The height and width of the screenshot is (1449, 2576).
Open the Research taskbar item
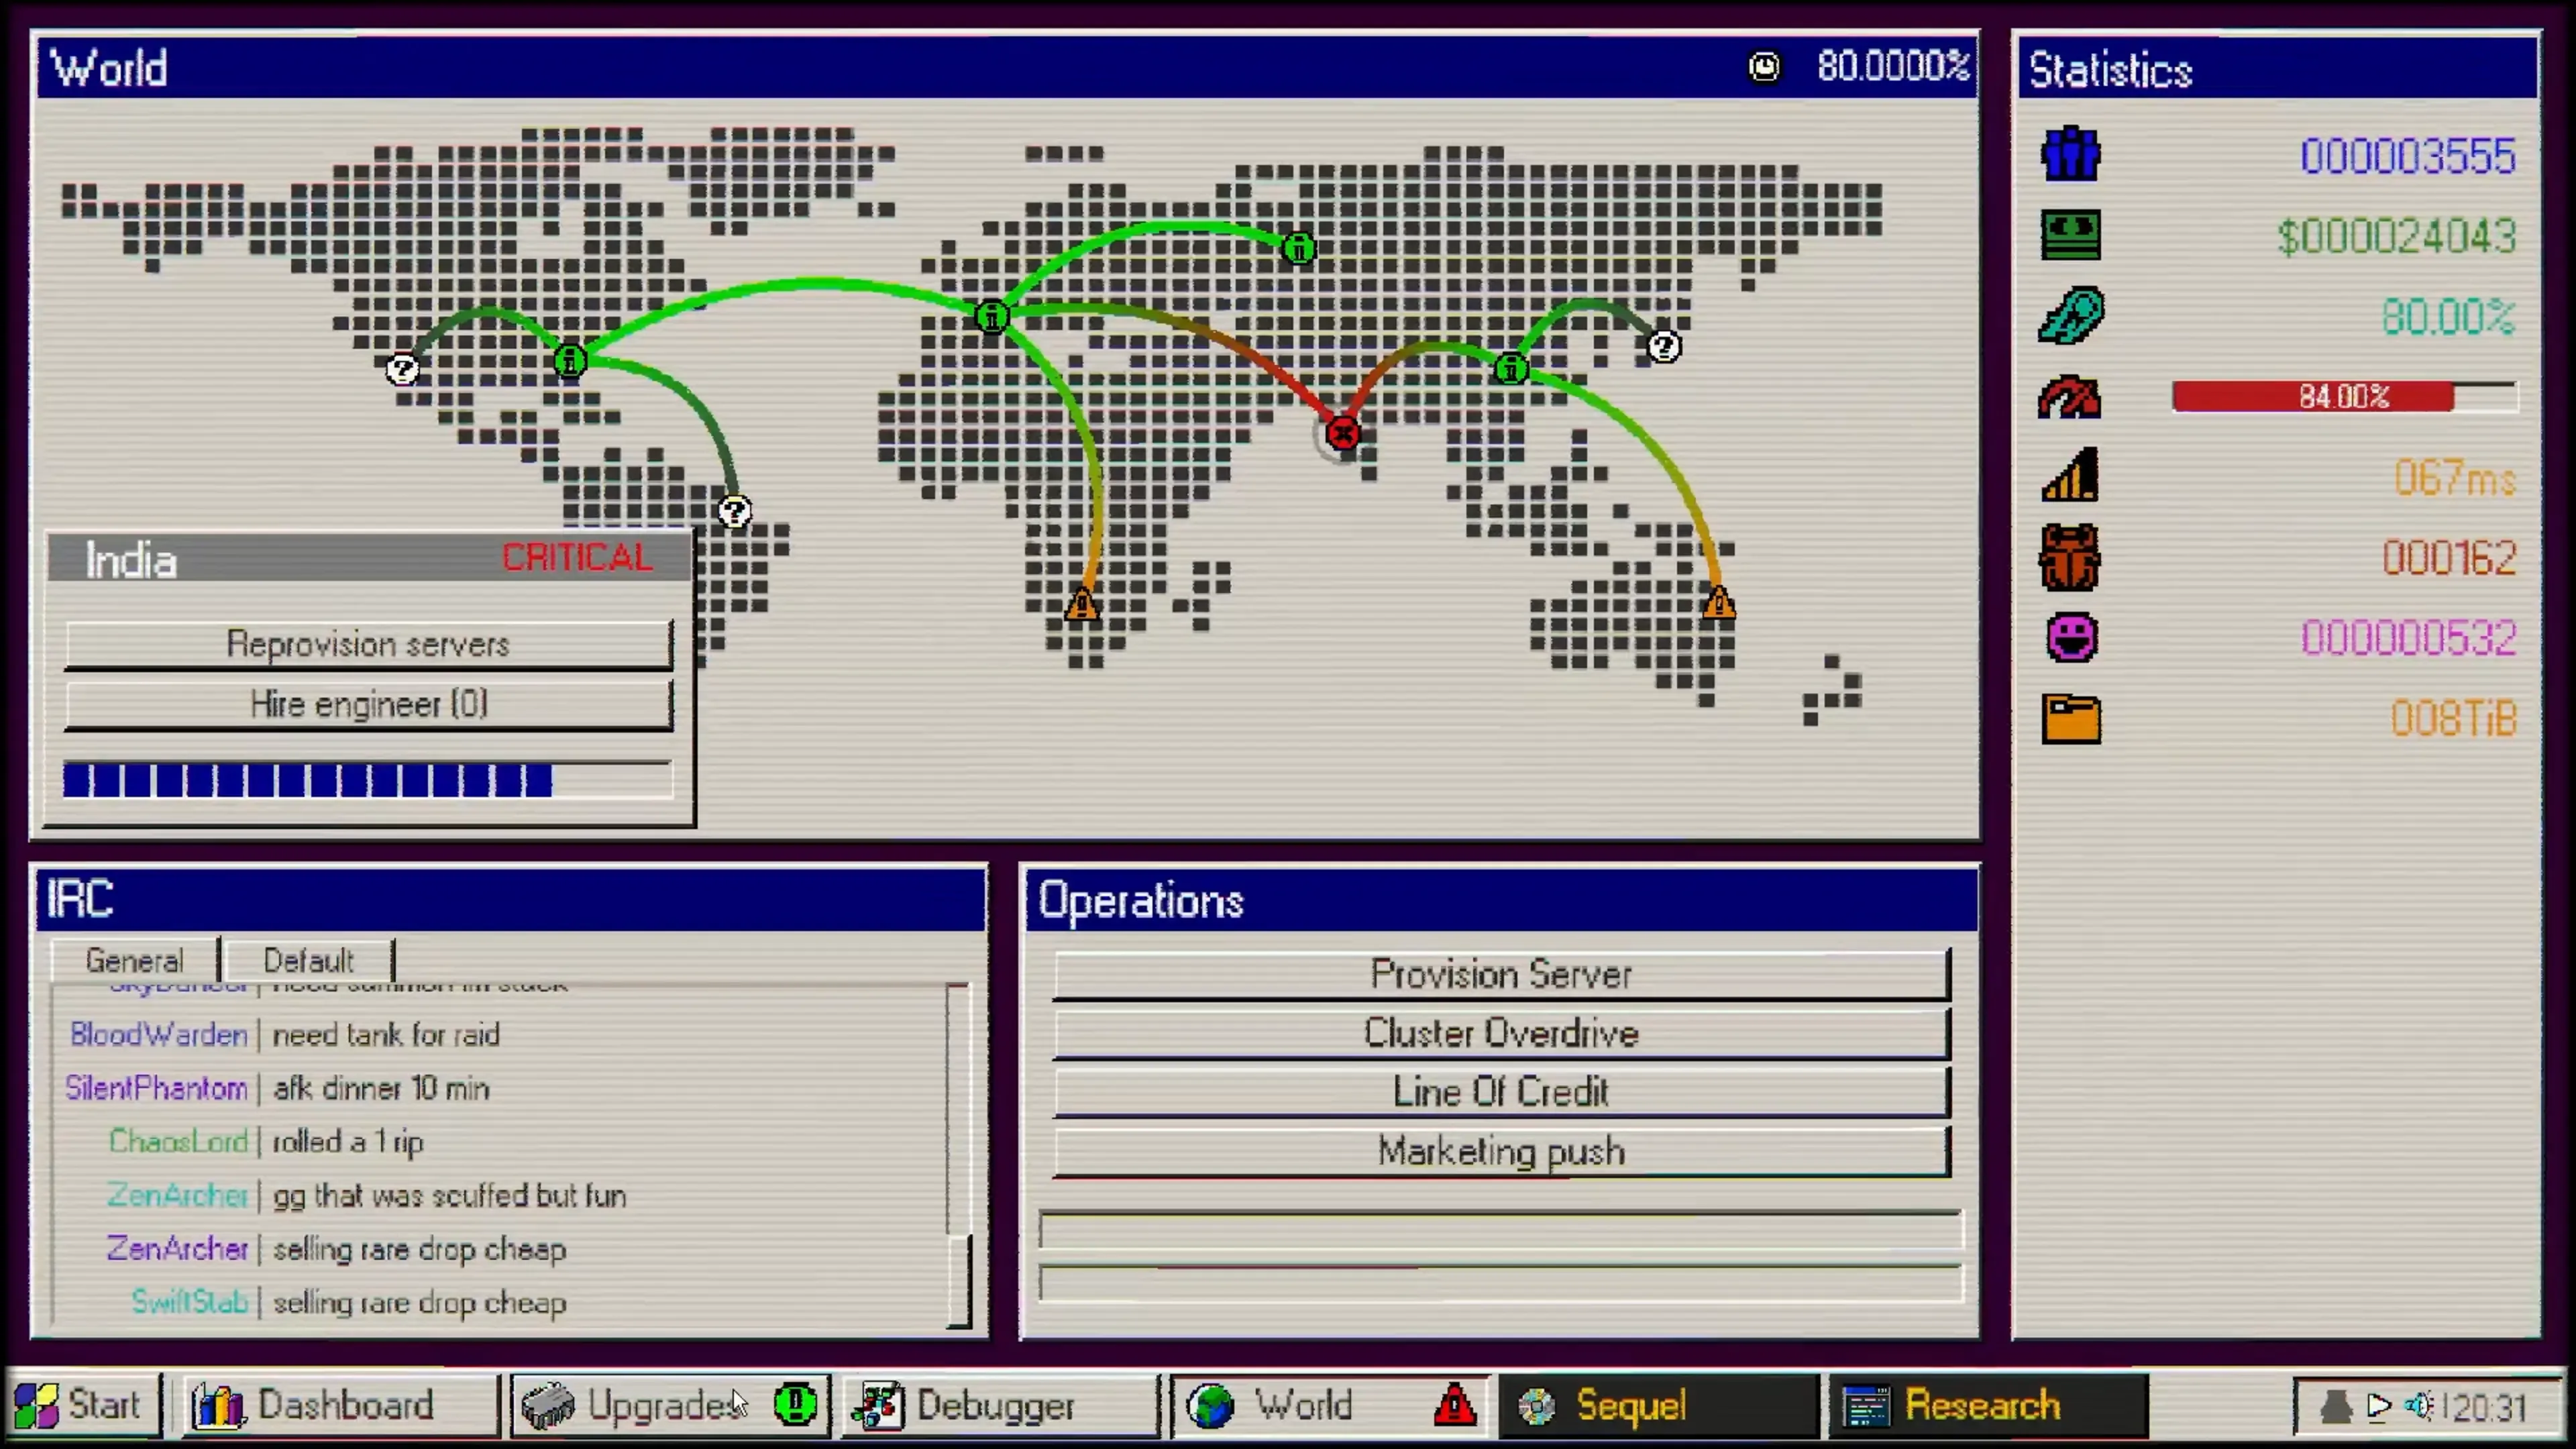tap(1985, 1405)
